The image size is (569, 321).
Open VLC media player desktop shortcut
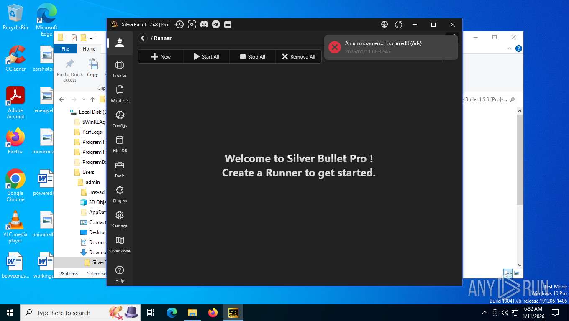pos(15,227)
